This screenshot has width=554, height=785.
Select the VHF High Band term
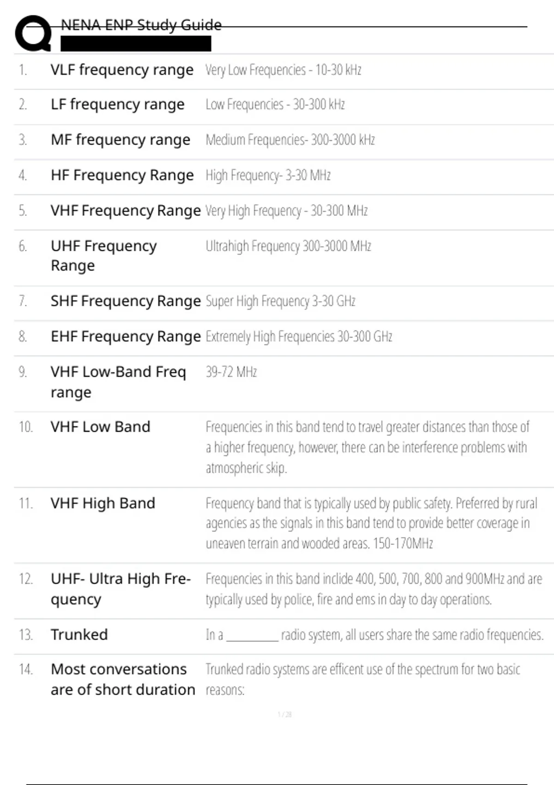tap(102, 503)
